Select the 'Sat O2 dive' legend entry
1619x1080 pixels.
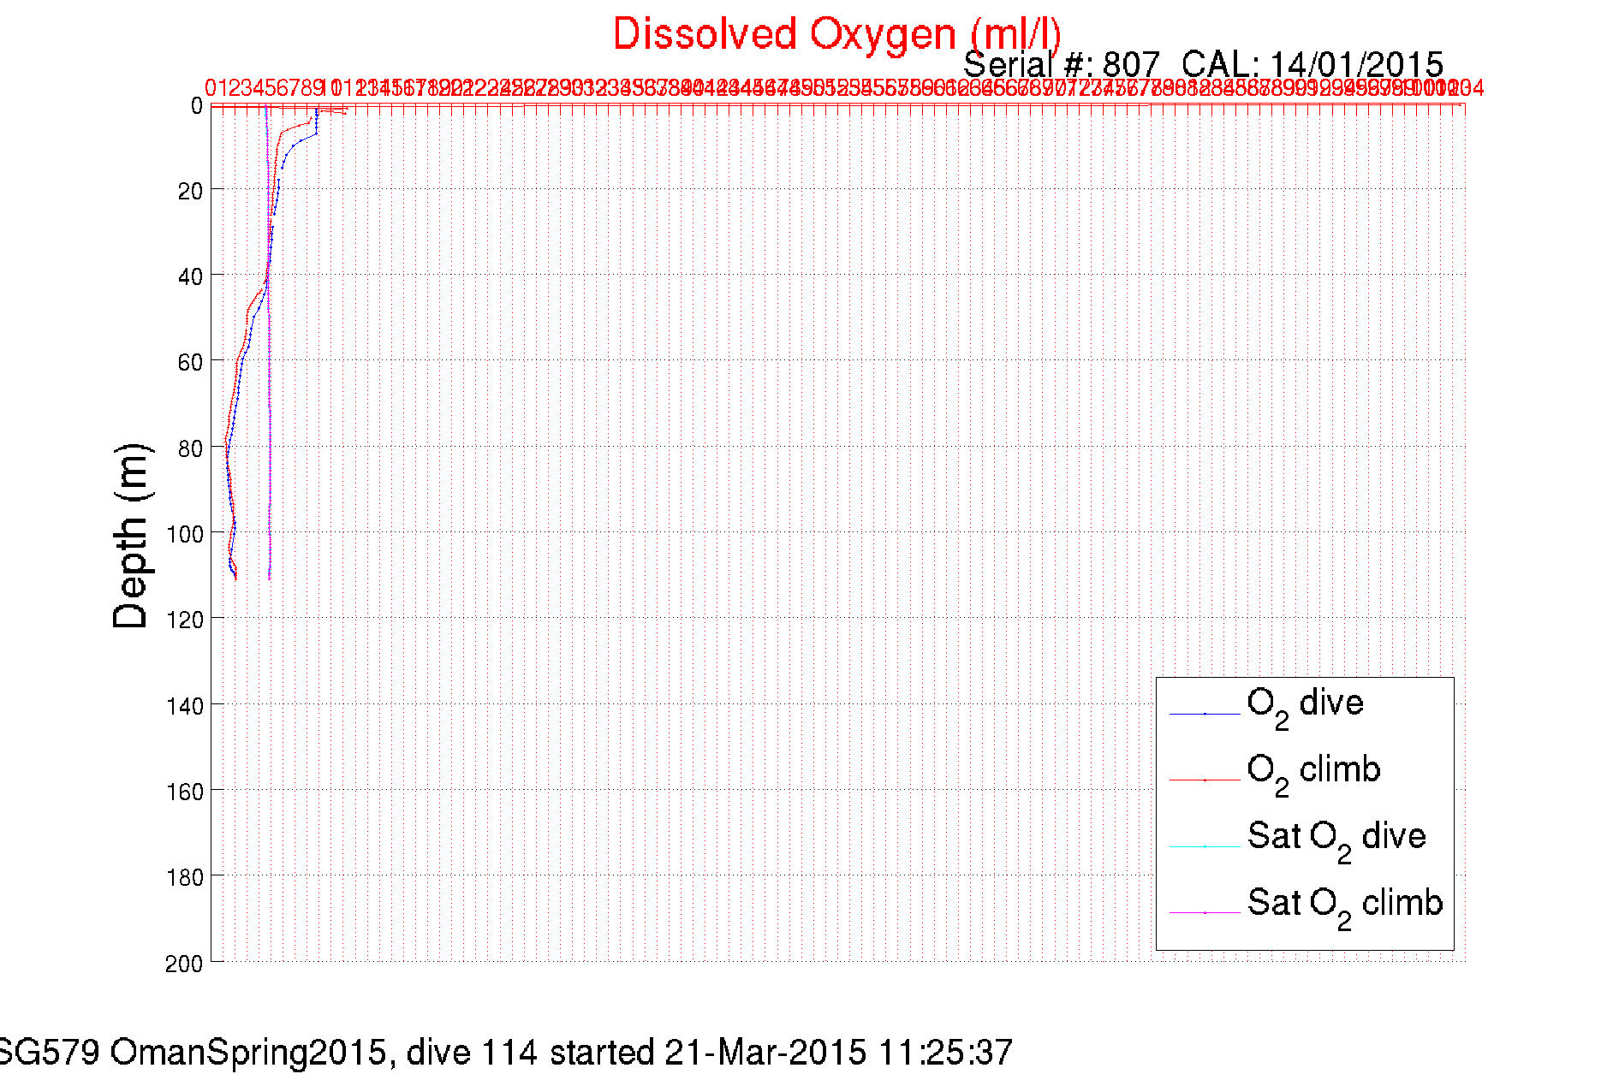click(x=1336, y=840)
